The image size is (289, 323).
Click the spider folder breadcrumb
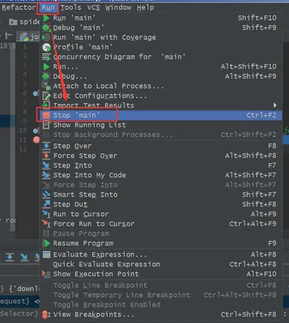coord(25,21)
